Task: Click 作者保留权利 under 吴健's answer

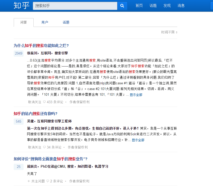Action: [78, 147]
